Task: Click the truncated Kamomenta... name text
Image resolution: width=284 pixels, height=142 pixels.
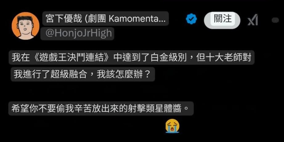Action: pyautogui.click(x=137, y=19)
